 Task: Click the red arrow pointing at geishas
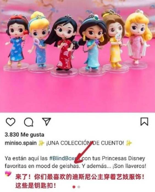click(83, 153)
